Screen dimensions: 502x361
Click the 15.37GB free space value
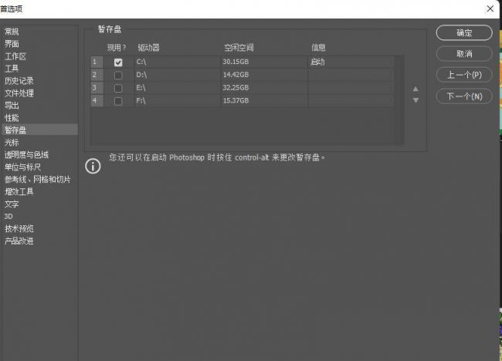(x=236, y=100)
